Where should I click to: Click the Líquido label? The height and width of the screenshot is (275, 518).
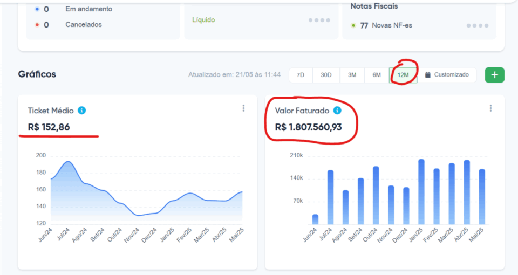[203, 20]
